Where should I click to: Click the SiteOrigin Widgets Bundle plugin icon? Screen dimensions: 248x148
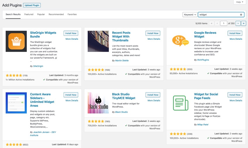[x=16, y=41]
